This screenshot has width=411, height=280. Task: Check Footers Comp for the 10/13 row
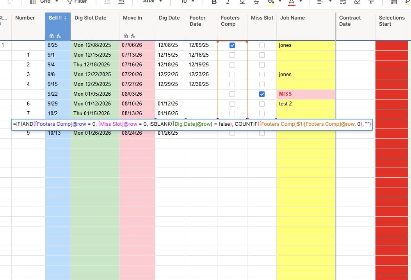click(232, 133)
